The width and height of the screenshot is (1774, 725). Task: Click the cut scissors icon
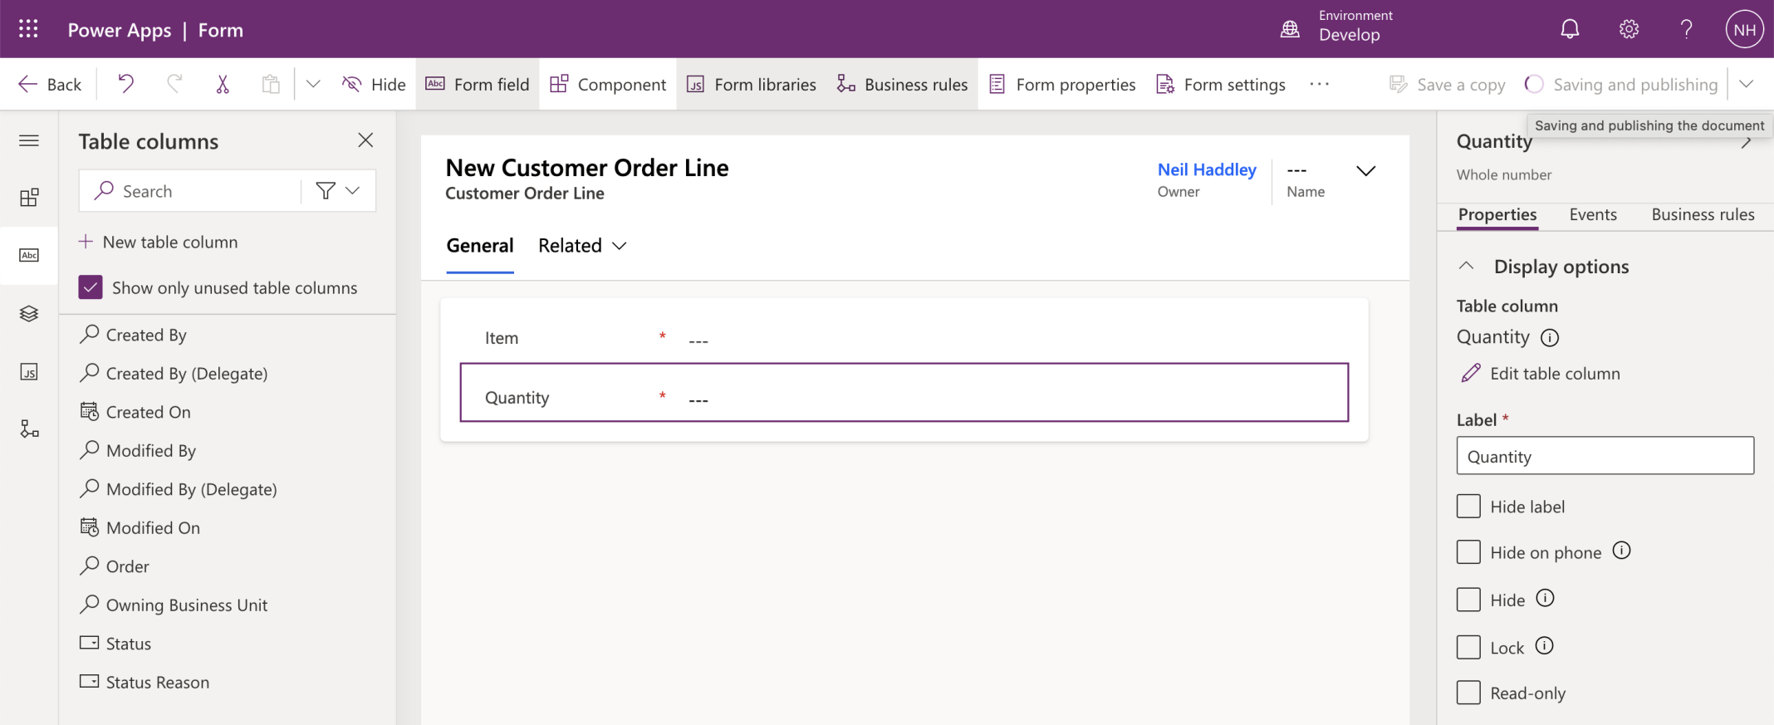pyautogui.click(x=223, y=84)
